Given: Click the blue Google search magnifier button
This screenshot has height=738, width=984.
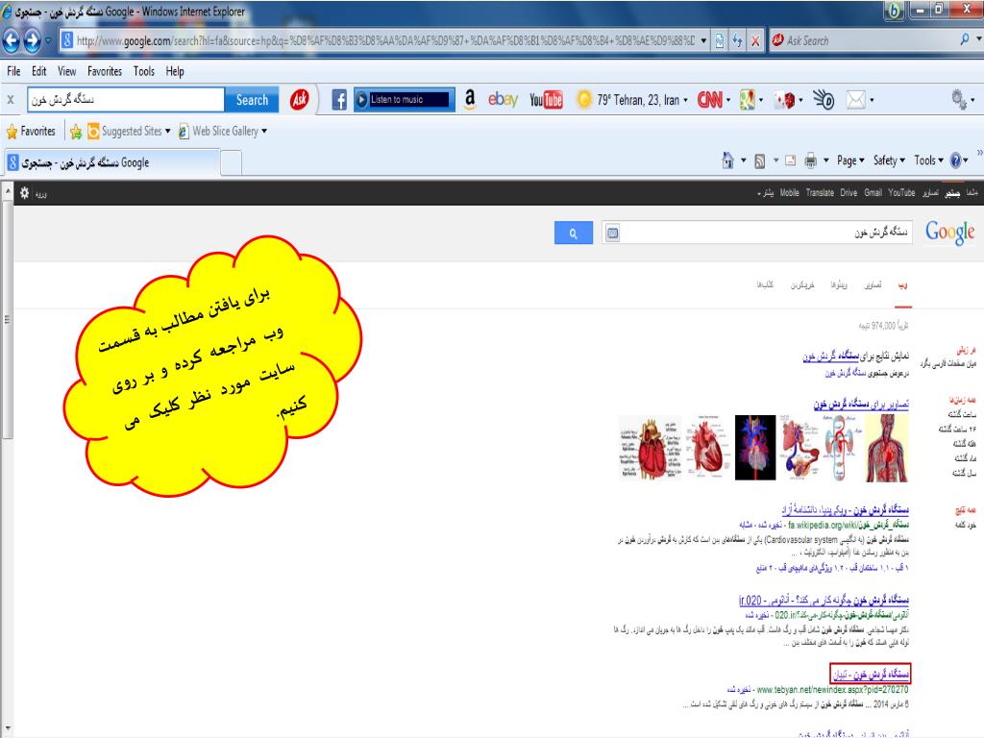Looking at the screenshot, I should (x=573, y=234).
